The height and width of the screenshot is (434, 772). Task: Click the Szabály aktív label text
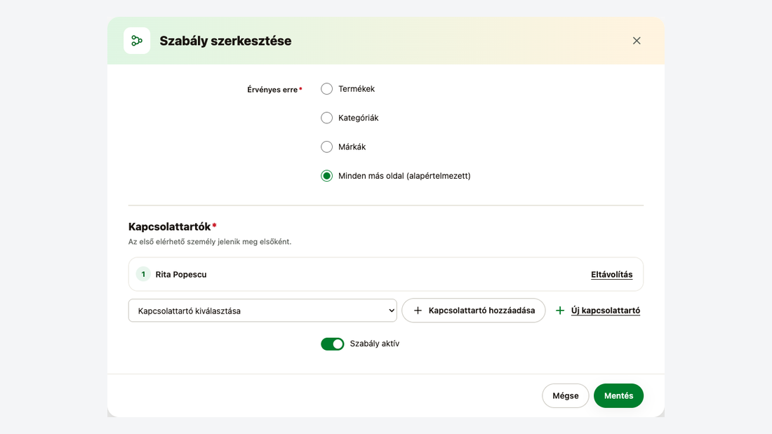(375, 344)
